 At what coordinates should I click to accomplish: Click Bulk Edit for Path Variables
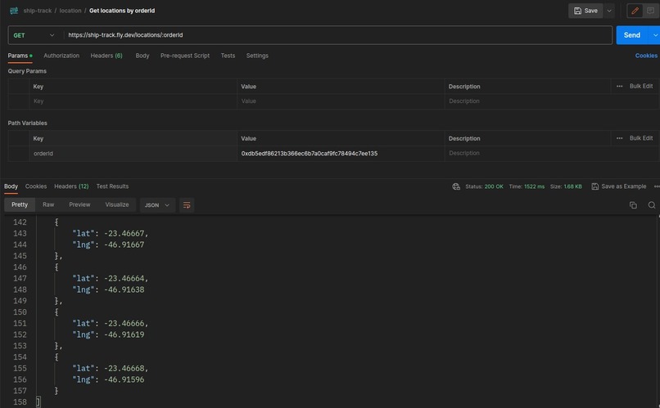coord(641,138)
